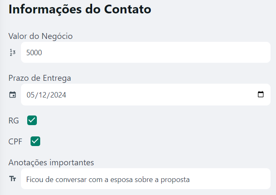Open the date picker in Prazo de Entrega
Screen dimensions: 276x195
click(261, 95)
